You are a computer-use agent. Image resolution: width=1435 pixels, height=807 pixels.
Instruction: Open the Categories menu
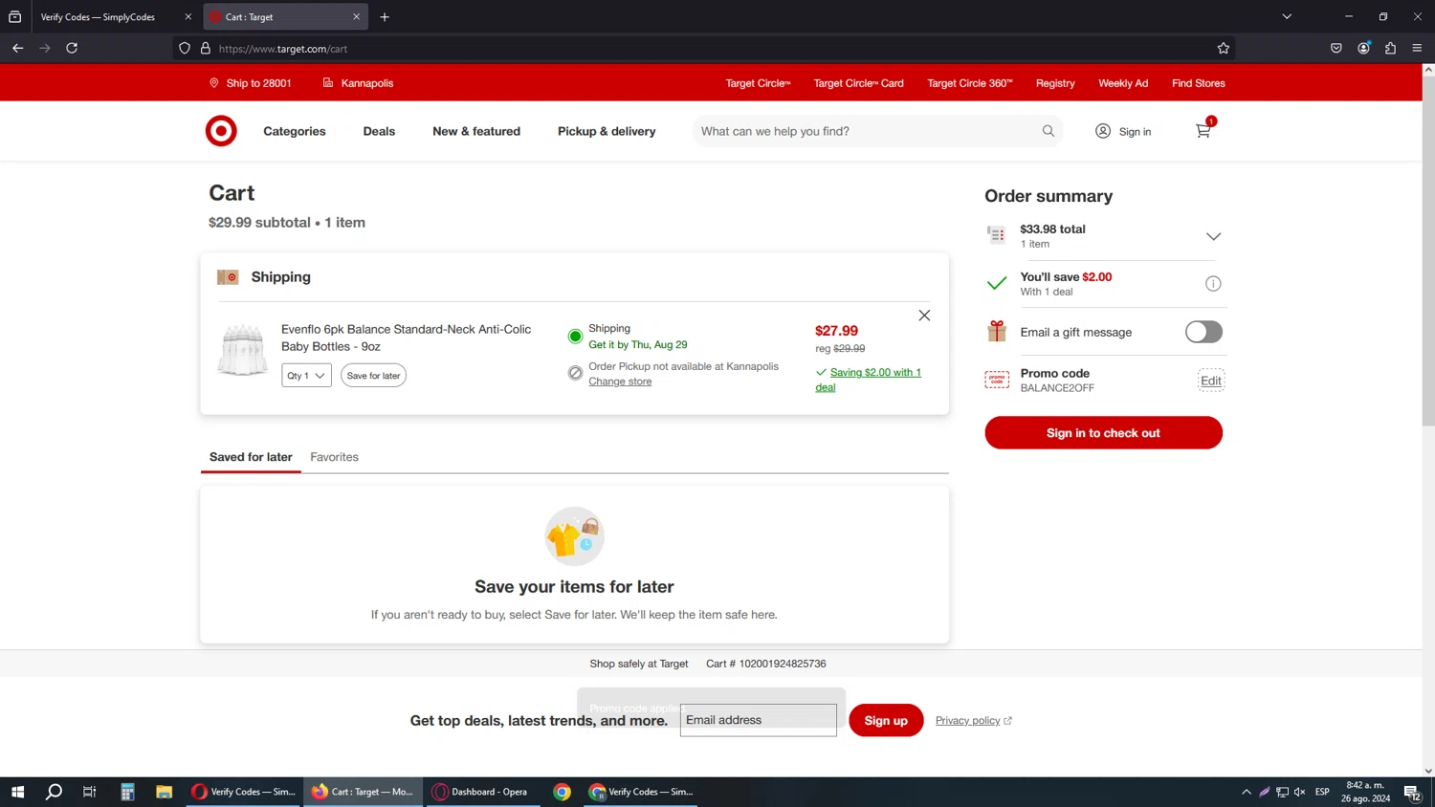point(295,132)
